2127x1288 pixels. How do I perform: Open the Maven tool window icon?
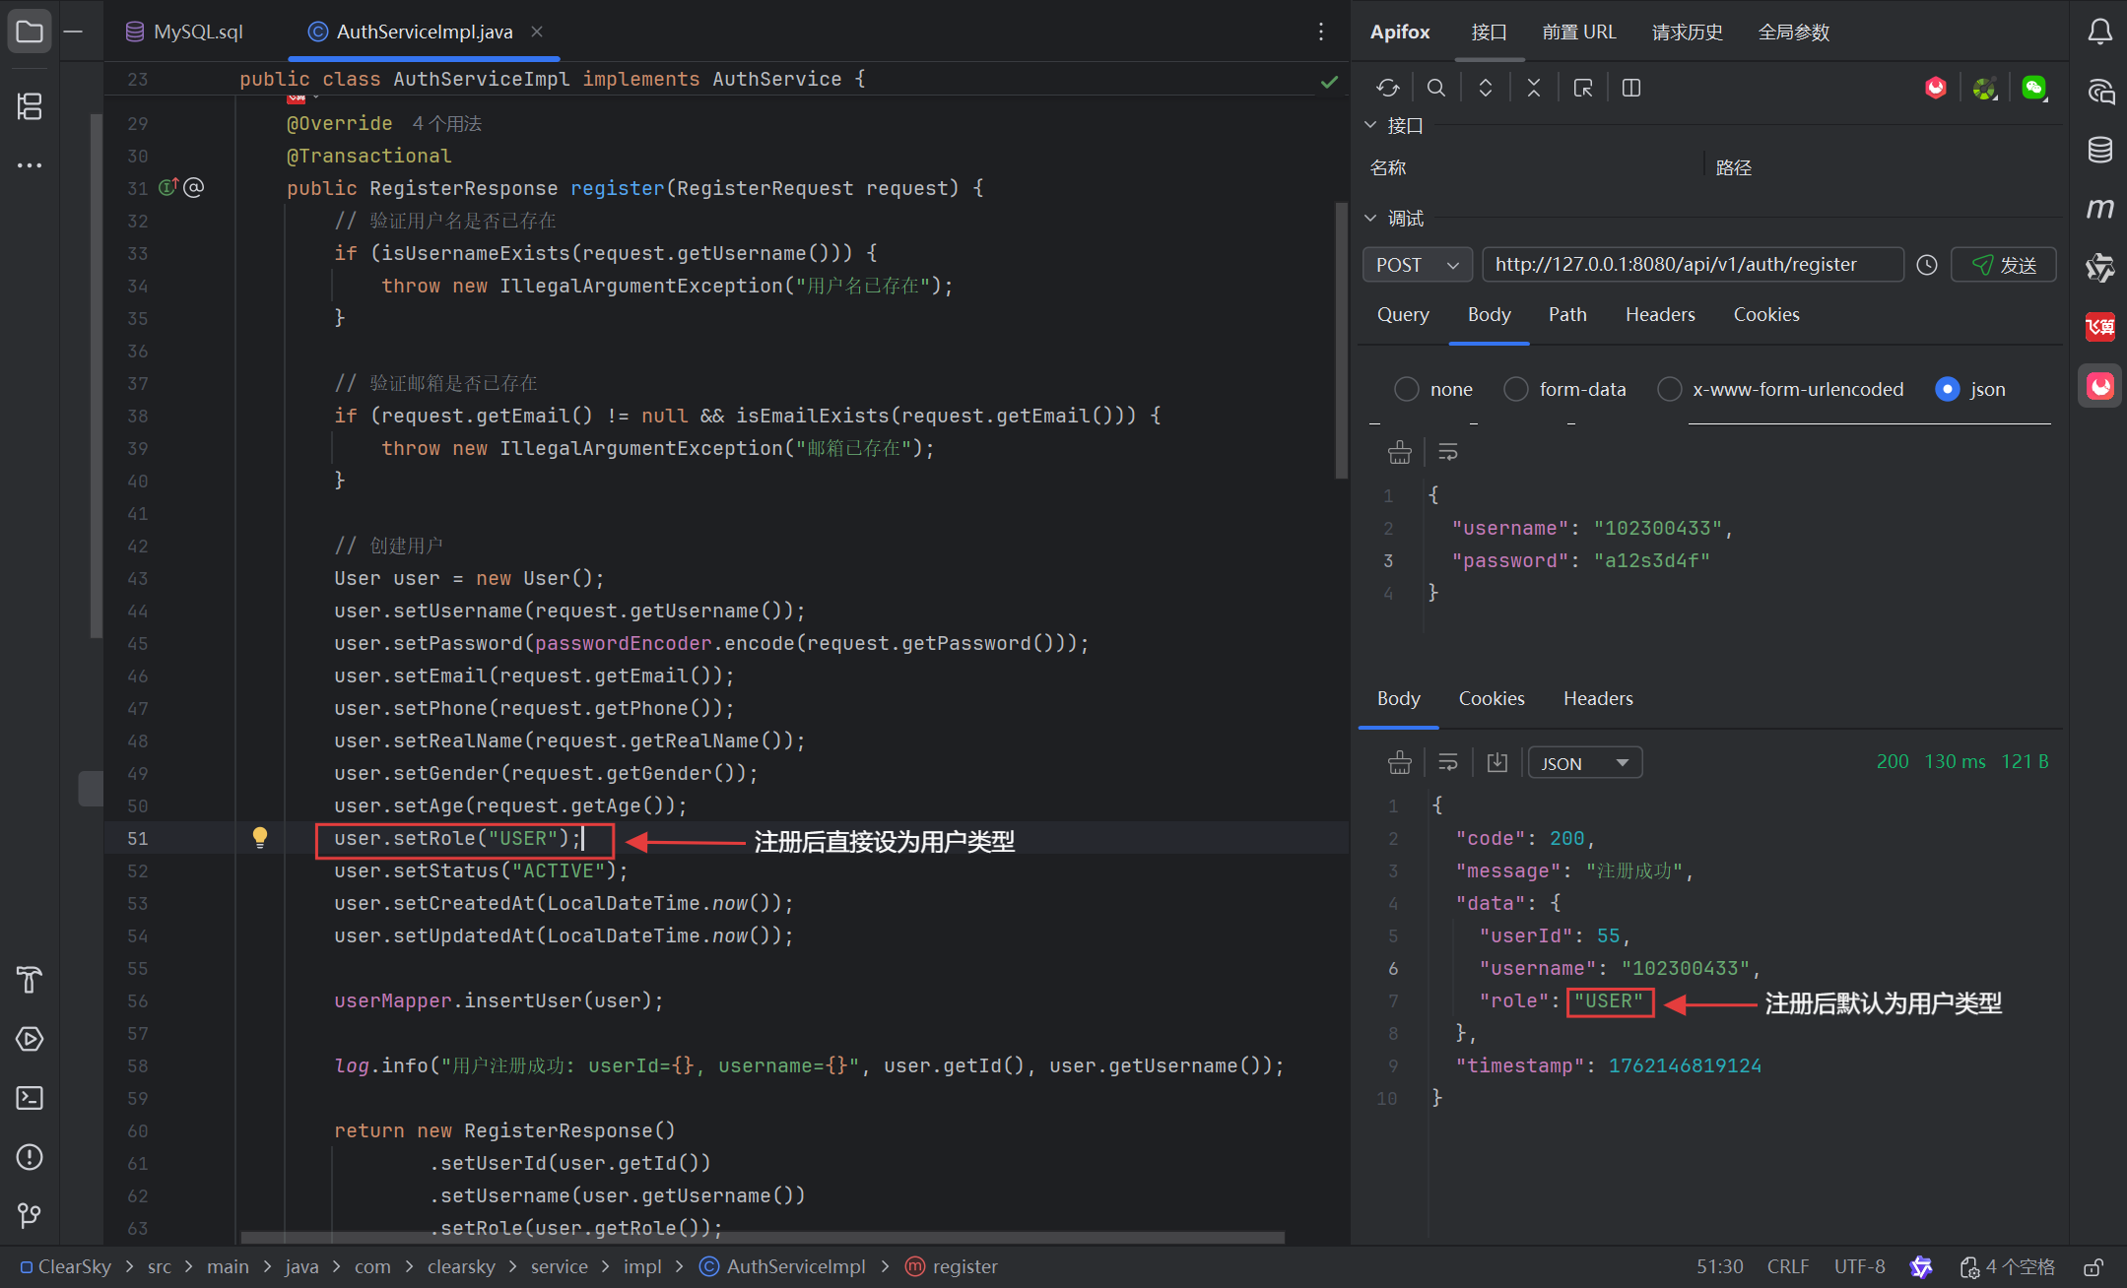2099,209
